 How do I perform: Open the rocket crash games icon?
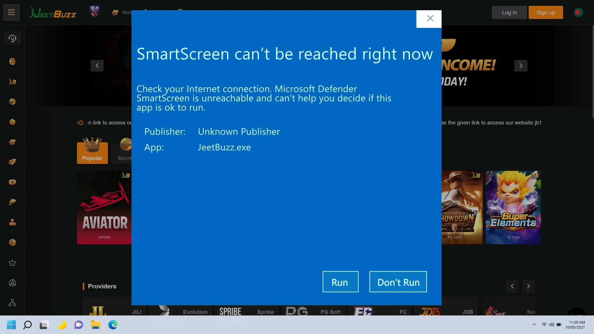click(x=12, y=162)
